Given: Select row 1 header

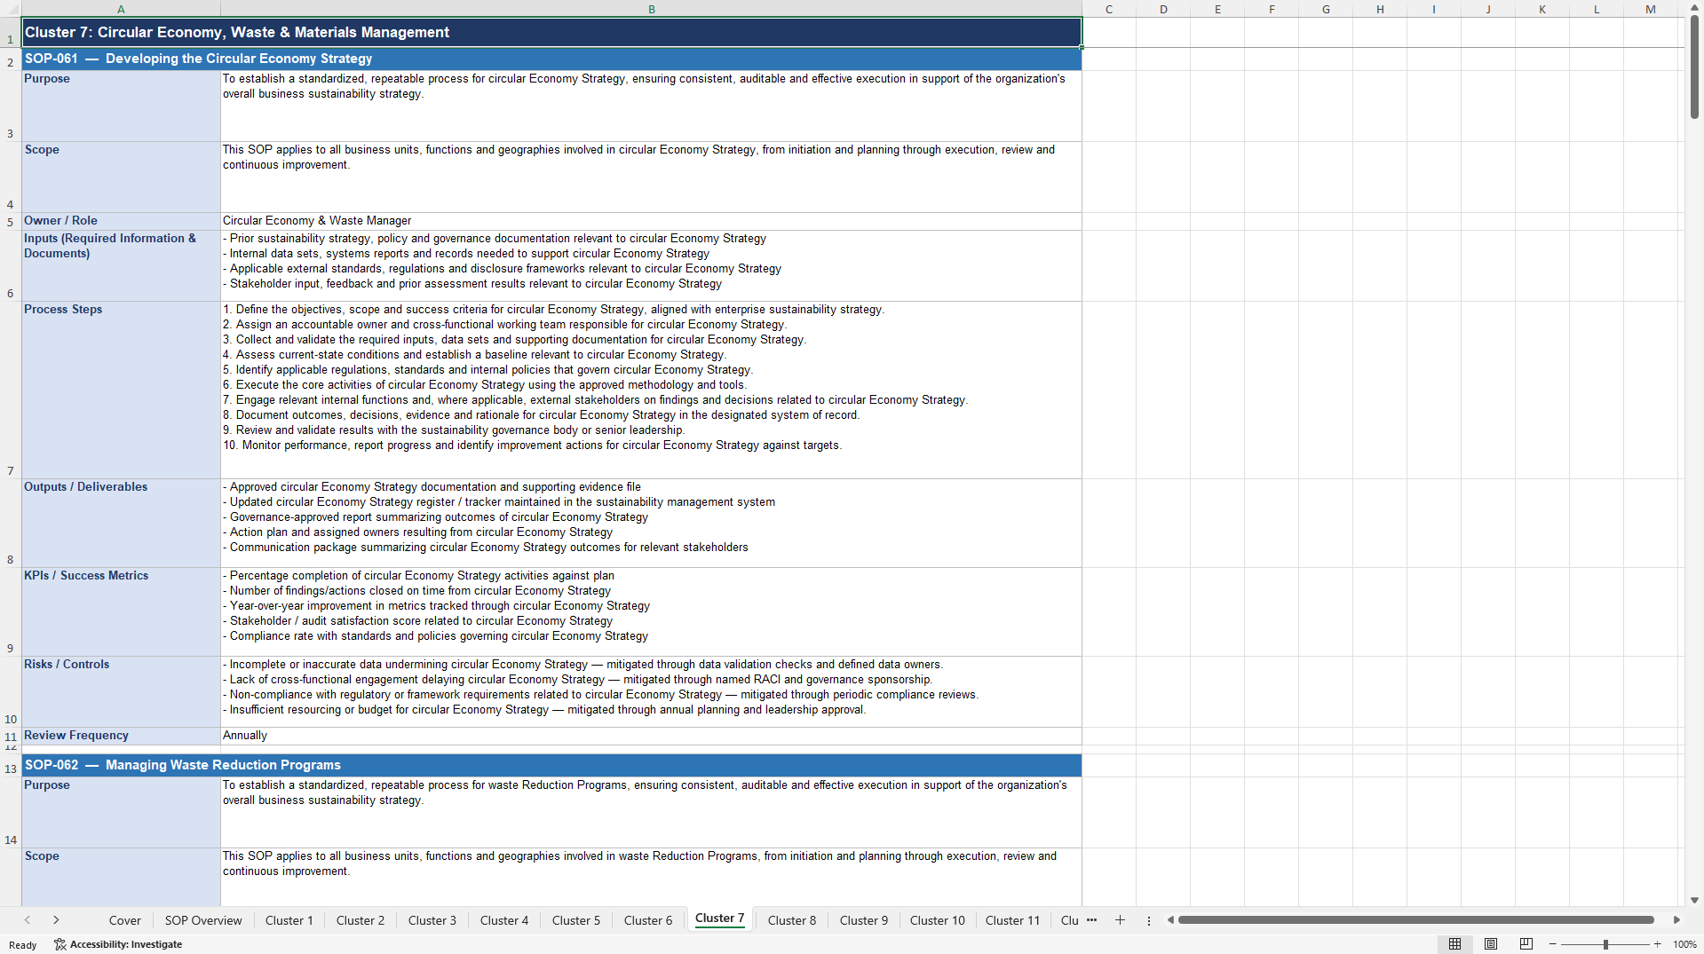Looking at the screenshot, I should tap(11, 33).
